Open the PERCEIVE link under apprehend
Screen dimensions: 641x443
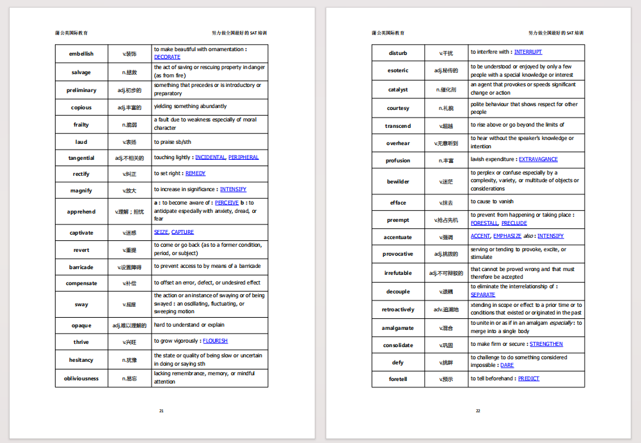pyautogui.click(x=226, y=203)
